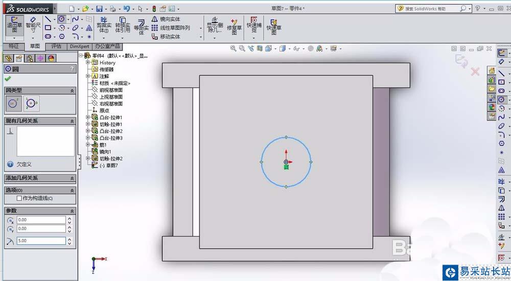Expand the Add Relations (添加几何关系) section
Screen dimensions: 511x281
72,178
